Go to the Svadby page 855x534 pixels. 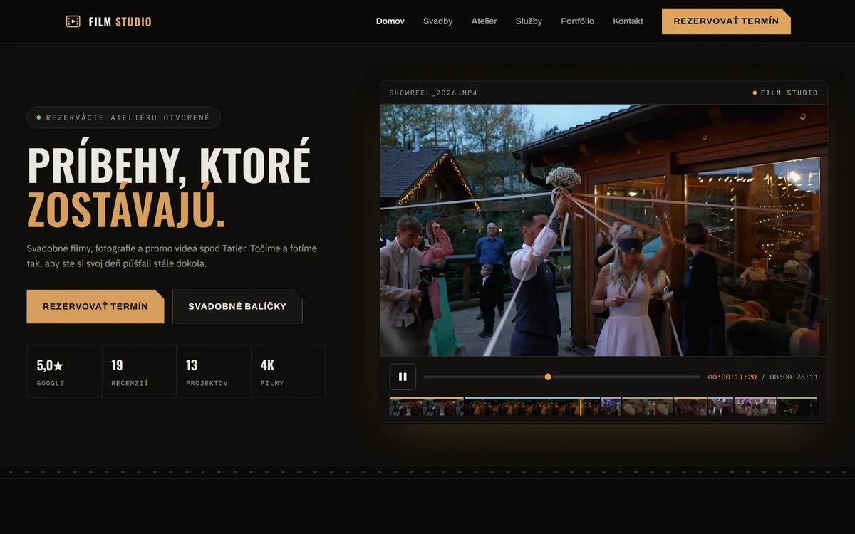pyautogui.click(x=437, y=21)
